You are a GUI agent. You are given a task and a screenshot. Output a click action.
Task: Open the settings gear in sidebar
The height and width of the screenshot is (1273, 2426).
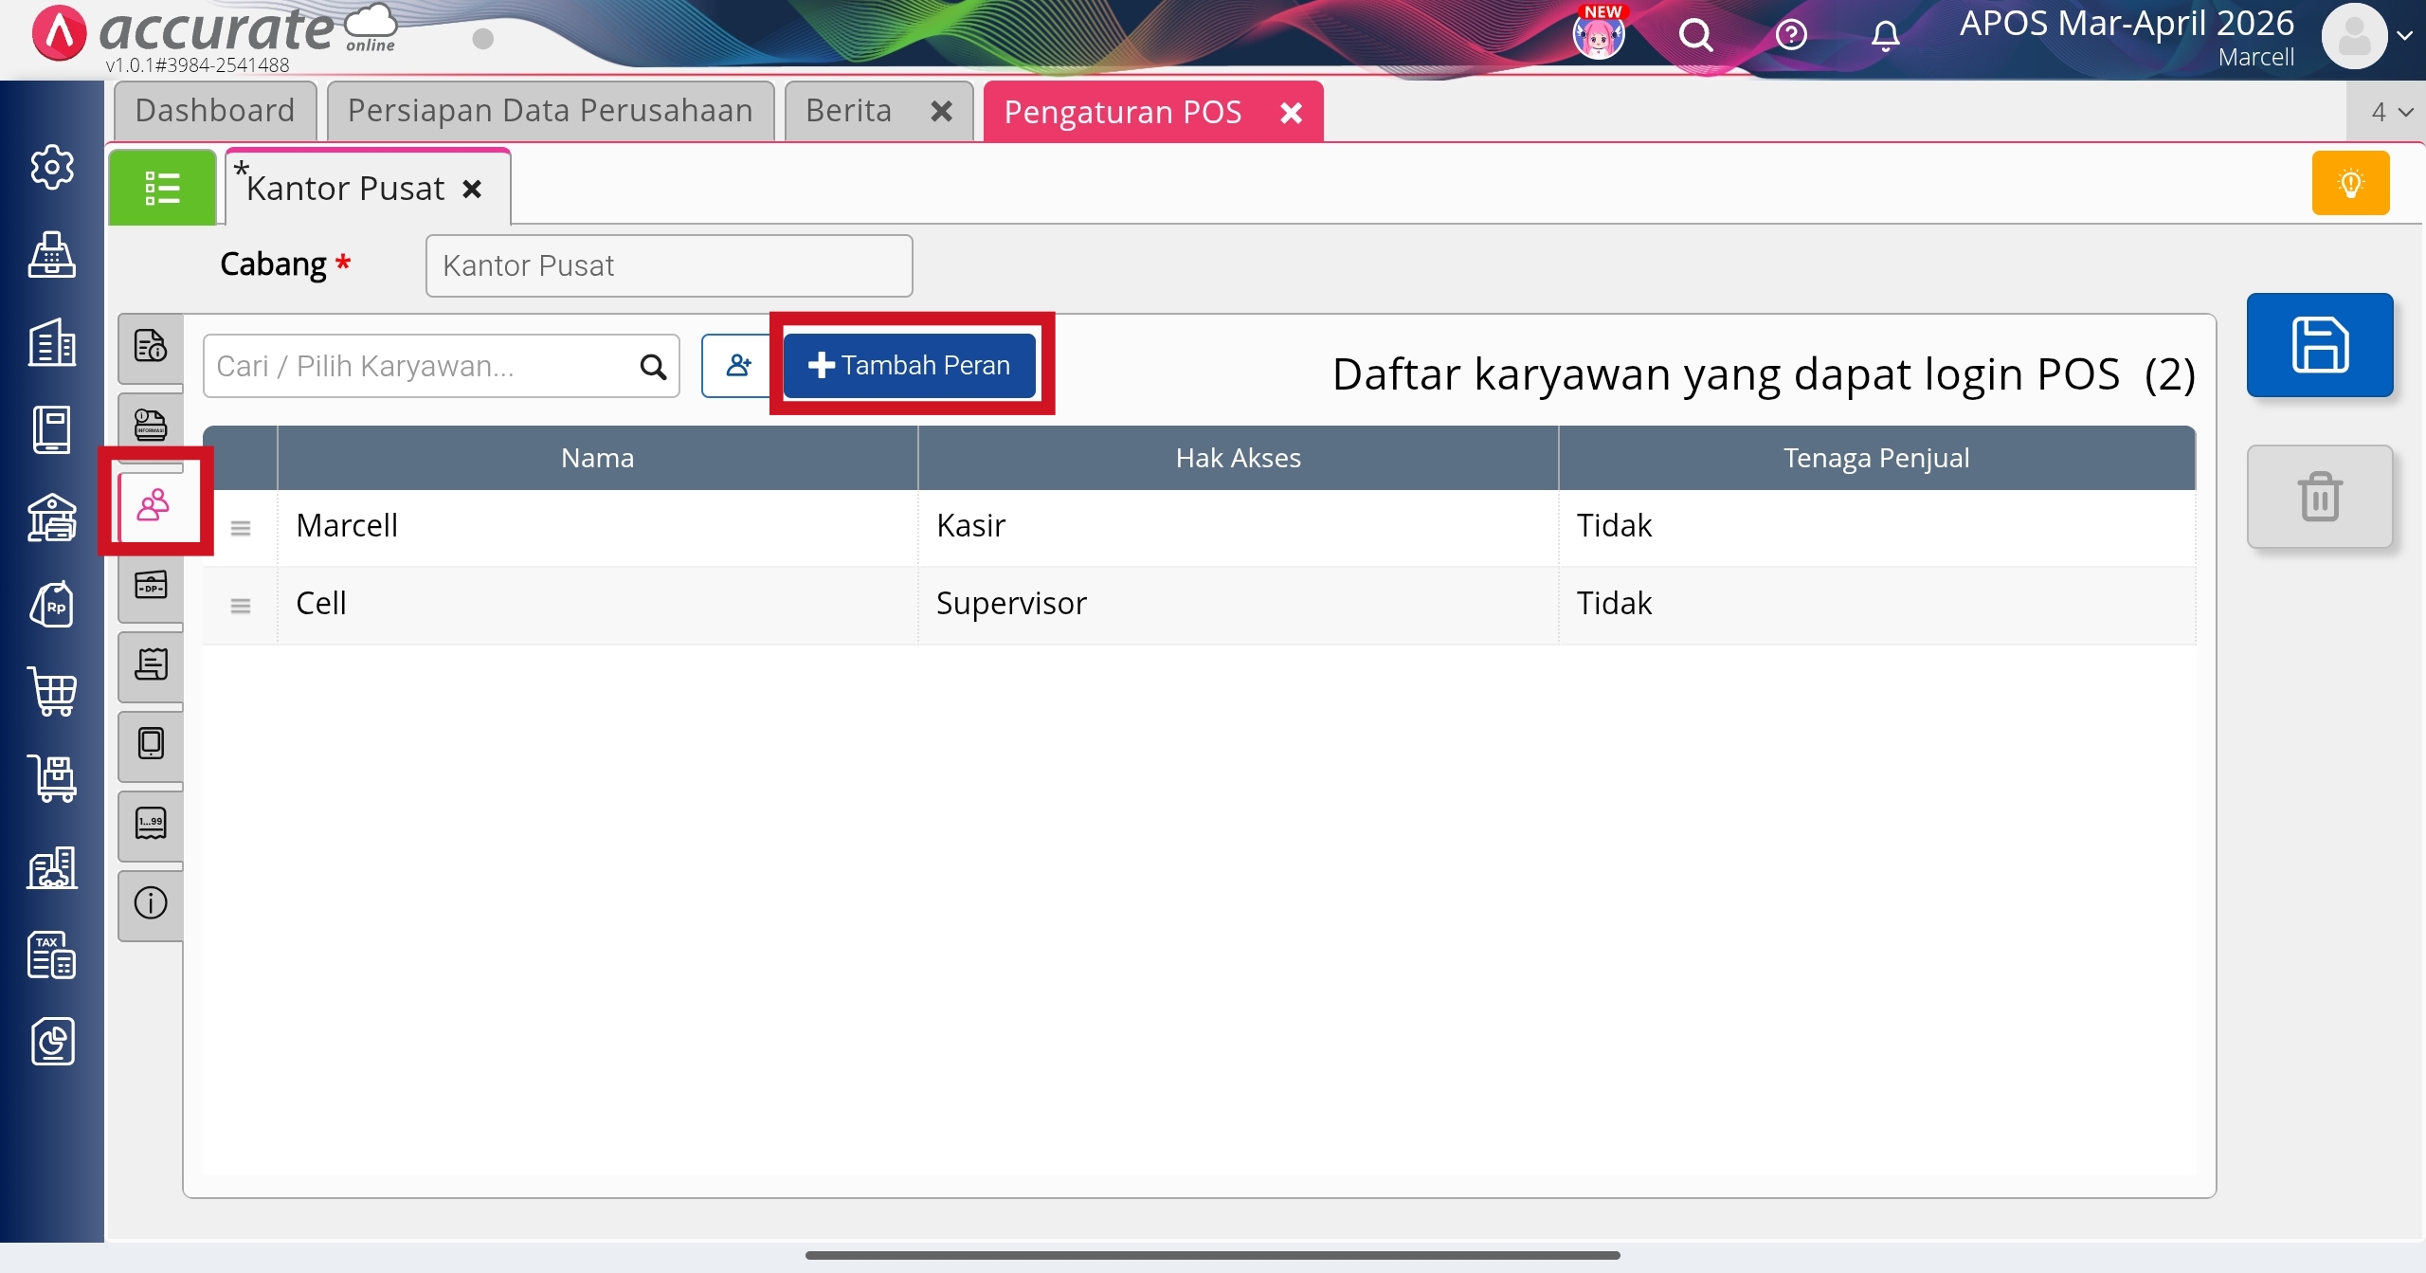52,168
